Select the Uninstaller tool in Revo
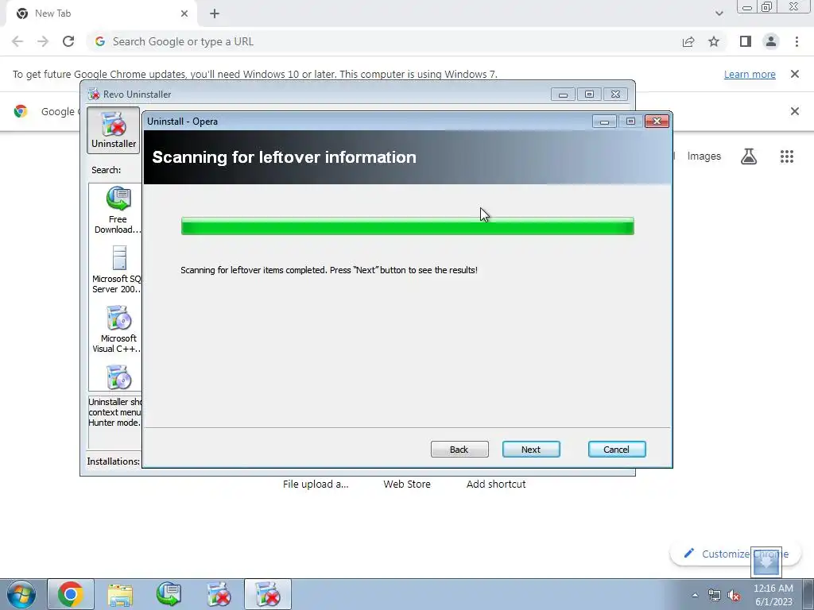814x610 pixels. click(x=113, y=130)
